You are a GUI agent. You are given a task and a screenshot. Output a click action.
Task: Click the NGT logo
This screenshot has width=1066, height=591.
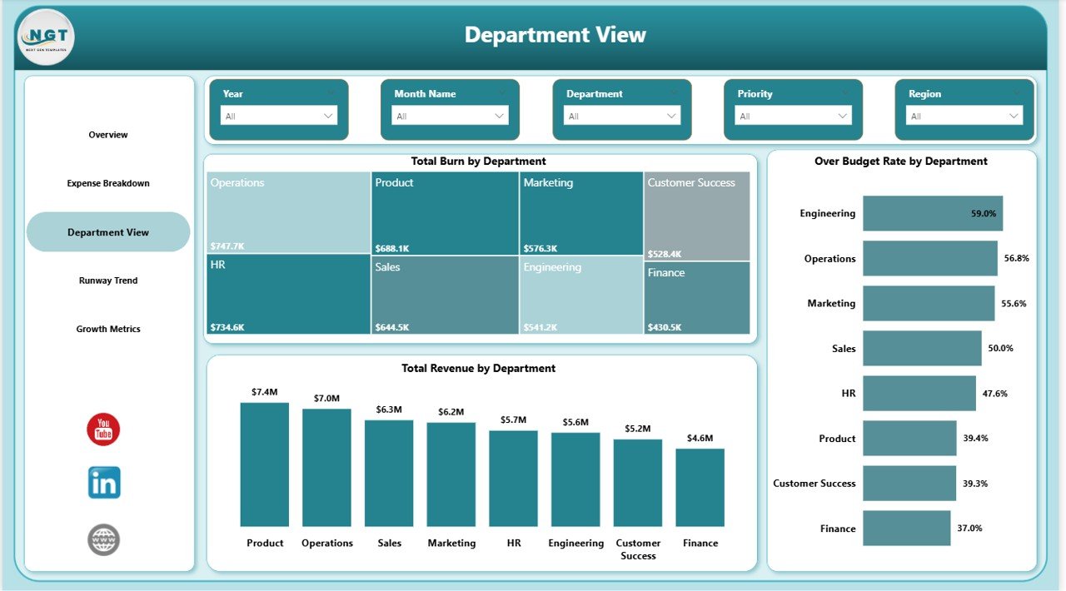tap(45, 37)
